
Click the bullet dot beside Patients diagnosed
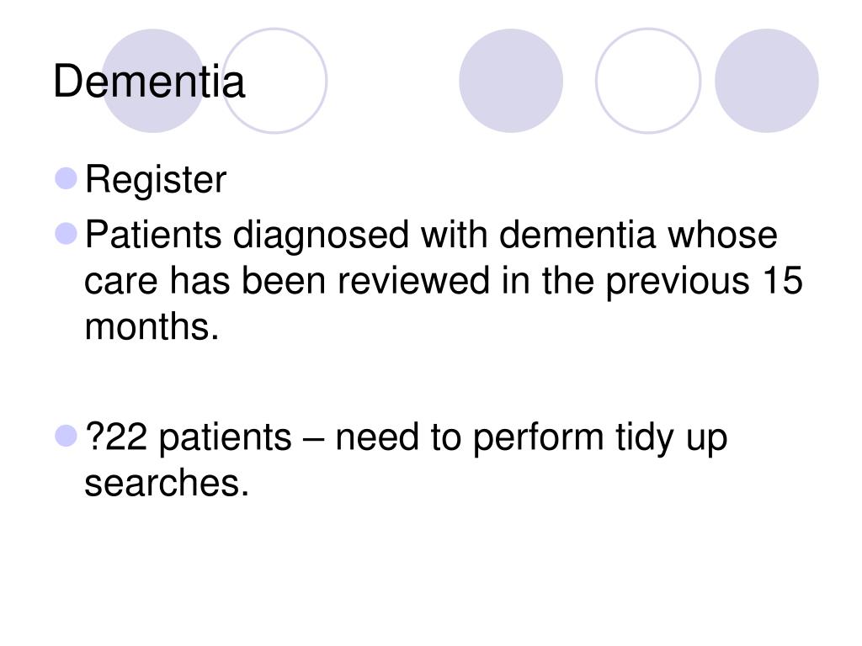[x=67, y=234]
